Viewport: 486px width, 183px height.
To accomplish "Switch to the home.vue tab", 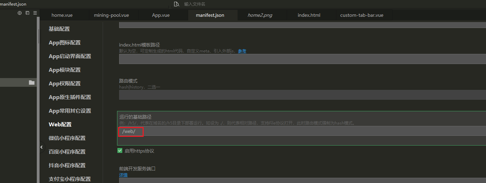I will coord(62,15).
